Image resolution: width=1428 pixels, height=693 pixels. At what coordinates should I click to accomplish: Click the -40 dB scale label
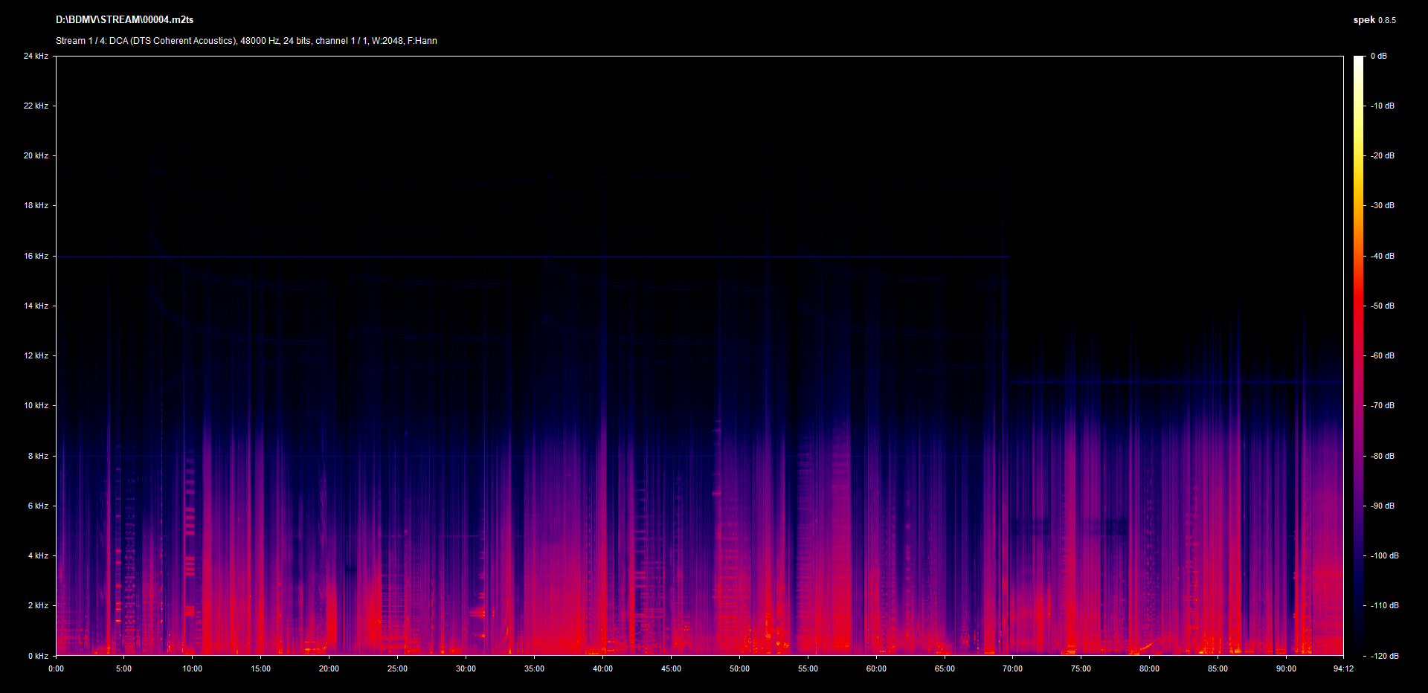tap(1382, 256)
